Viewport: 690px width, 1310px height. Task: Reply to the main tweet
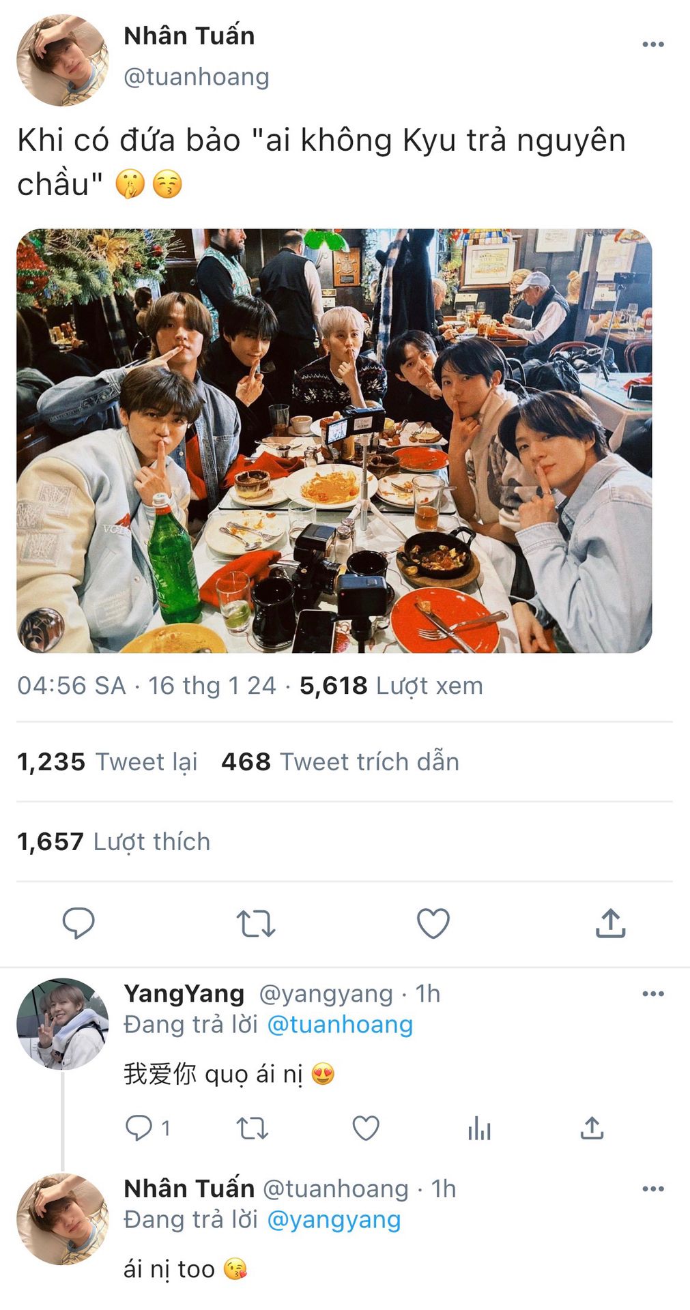click(78, 923)
